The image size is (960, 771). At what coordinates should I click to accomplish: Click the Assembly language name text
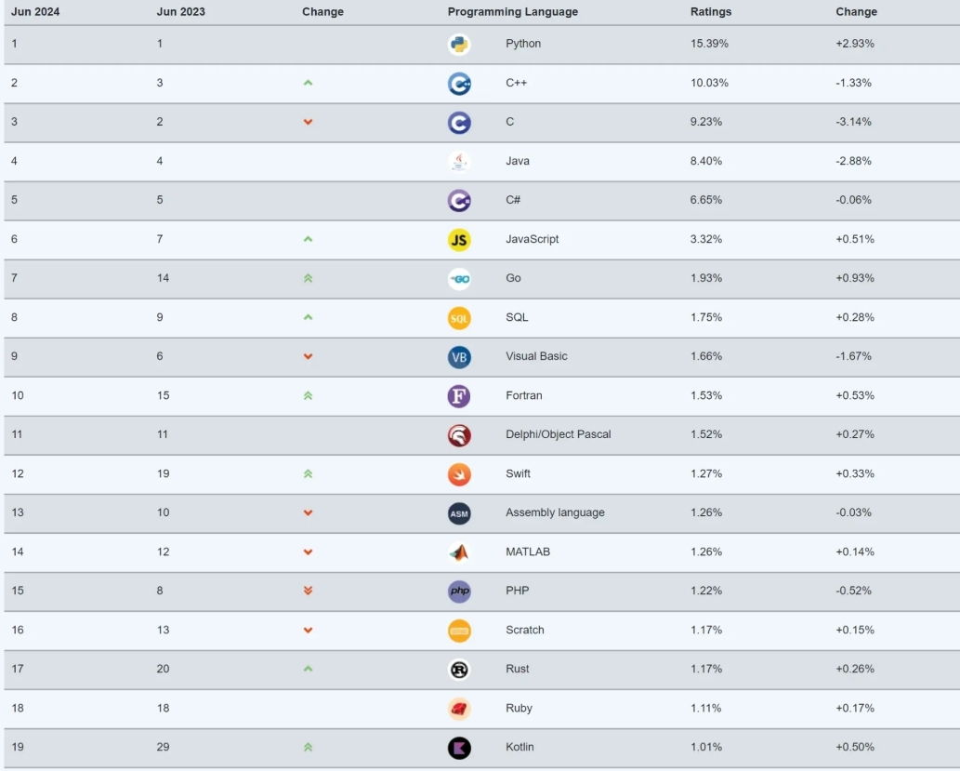[x=555, y=513]
